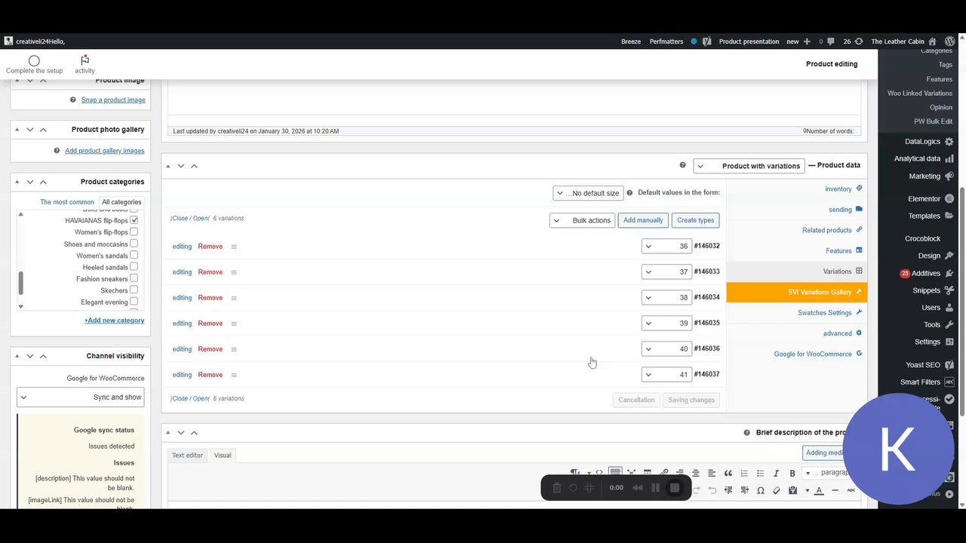Click the Yoast icon in admin bar
966x543 pixels.
707,41
